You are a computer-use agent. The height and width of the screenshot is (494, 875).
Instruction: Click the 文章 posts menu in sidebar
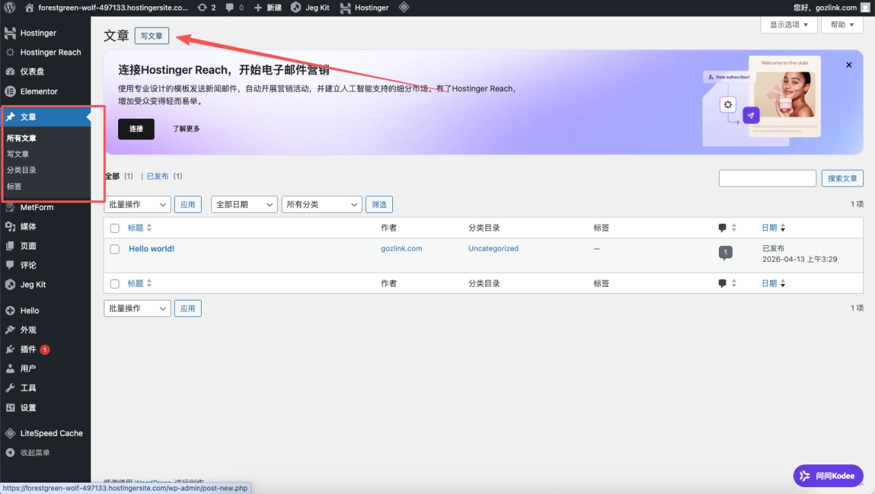click(45, 117)
